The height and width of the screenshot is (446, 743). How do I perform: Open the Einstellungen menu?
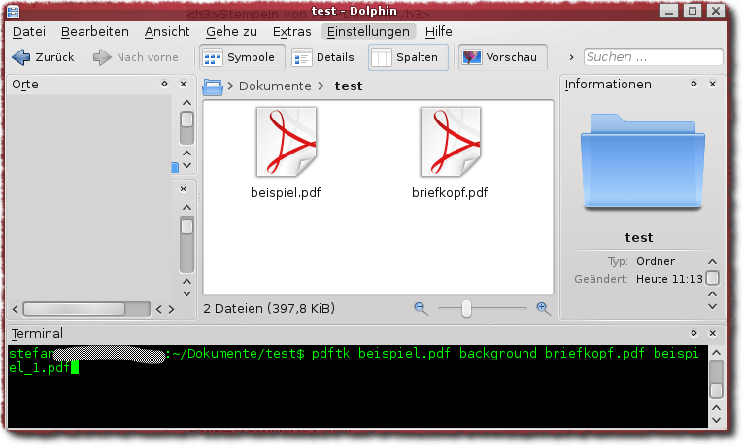click(368, 31)
